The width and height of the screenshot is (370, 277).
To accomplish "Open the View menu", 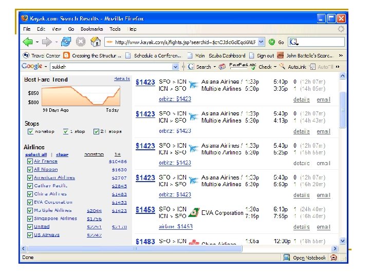I will coord(57,29).
